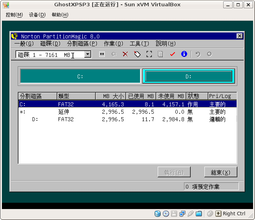
Task: Click VirtualBox mouse capture status icon
Action: [210, 214]
